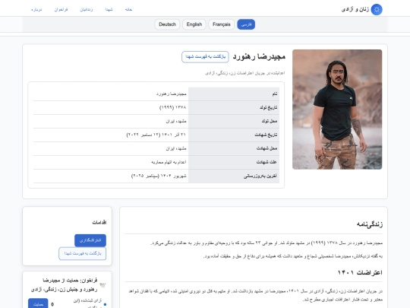
Task: Open the فراخوان (Call) nav item
Action: tap(61, 9)
